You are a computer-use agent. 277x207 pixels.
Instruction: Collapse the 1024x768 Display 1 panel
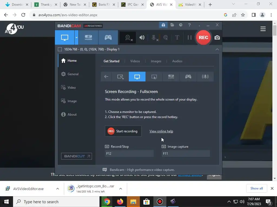click(217, 50)
